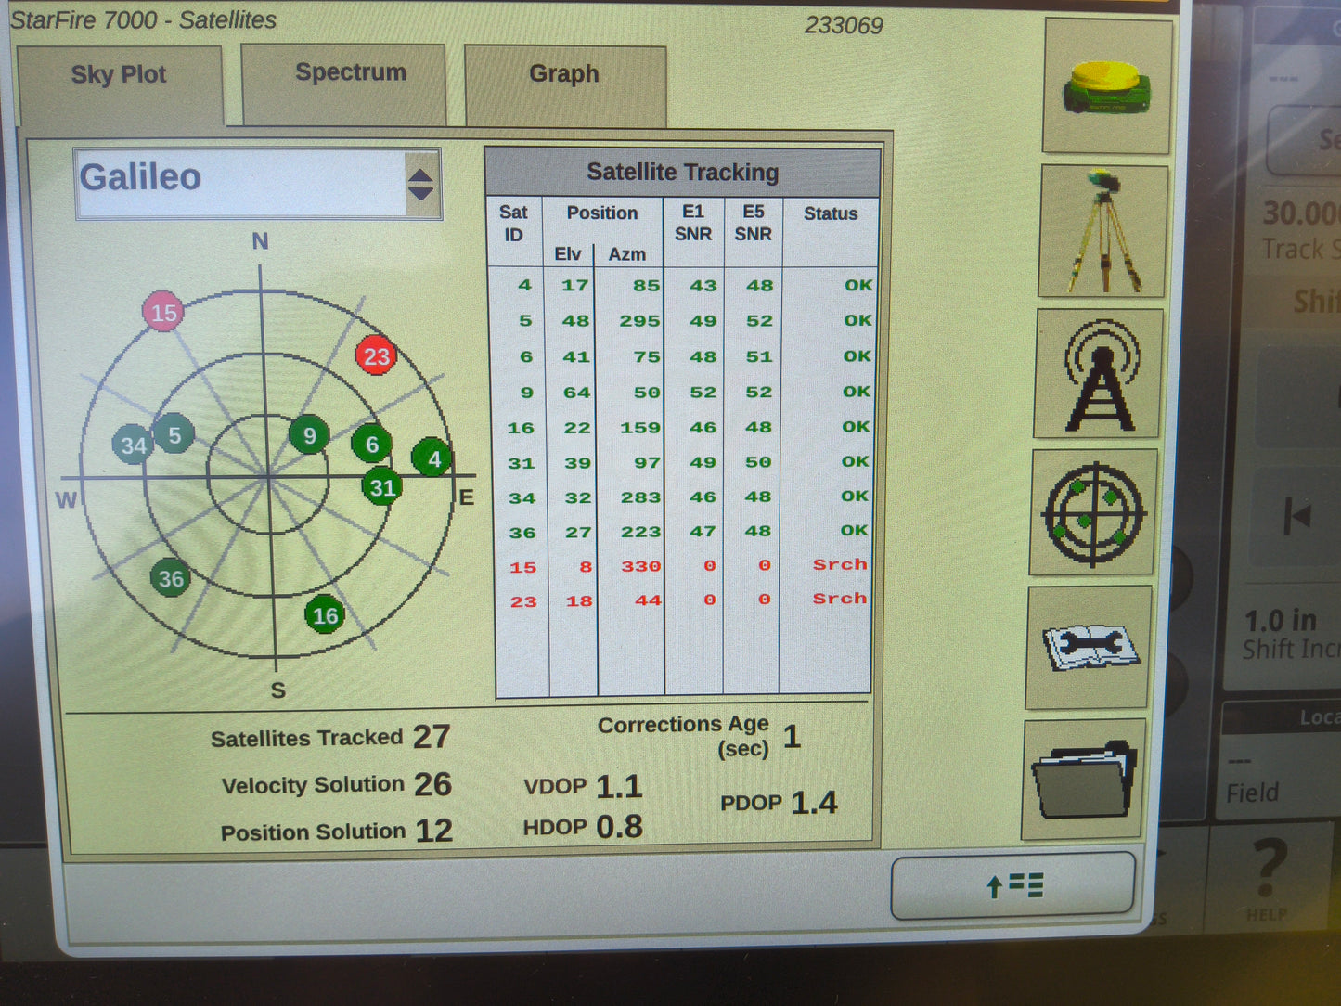This screenshot has height=1006, width=1341.
Task: Select satellite 6 on the sky plot
Action: (371, 445)
